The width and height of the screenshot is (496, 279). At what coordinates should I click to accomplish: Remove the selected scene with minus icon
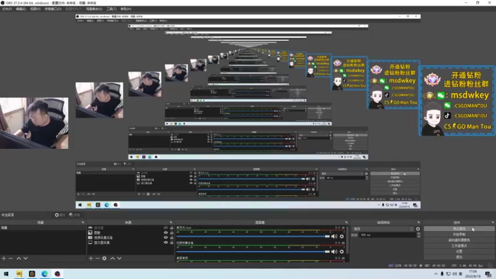click(x=11, y=259)
